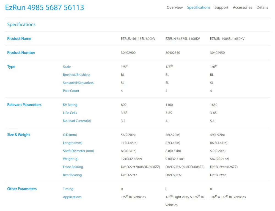Click the Relevant Parameters section label
Image resolution: width=275 pixels, height=211 pixels.
[24, 105]
